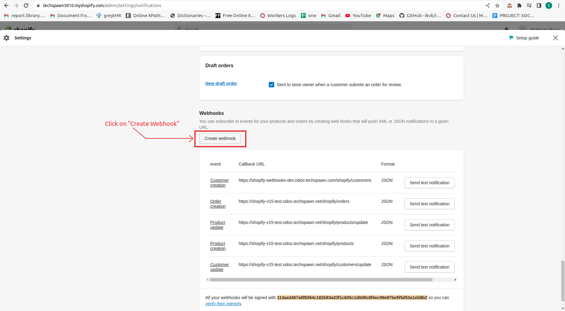Open the New draft order link
This screenshot has width=565, height=311.
(x=221, y=83)
